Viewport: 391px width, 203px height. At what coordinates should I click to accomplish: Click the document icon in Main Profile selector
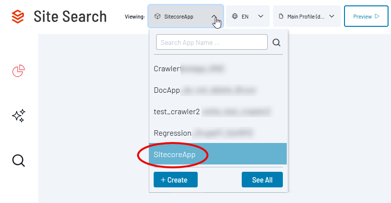click(281, 17)
